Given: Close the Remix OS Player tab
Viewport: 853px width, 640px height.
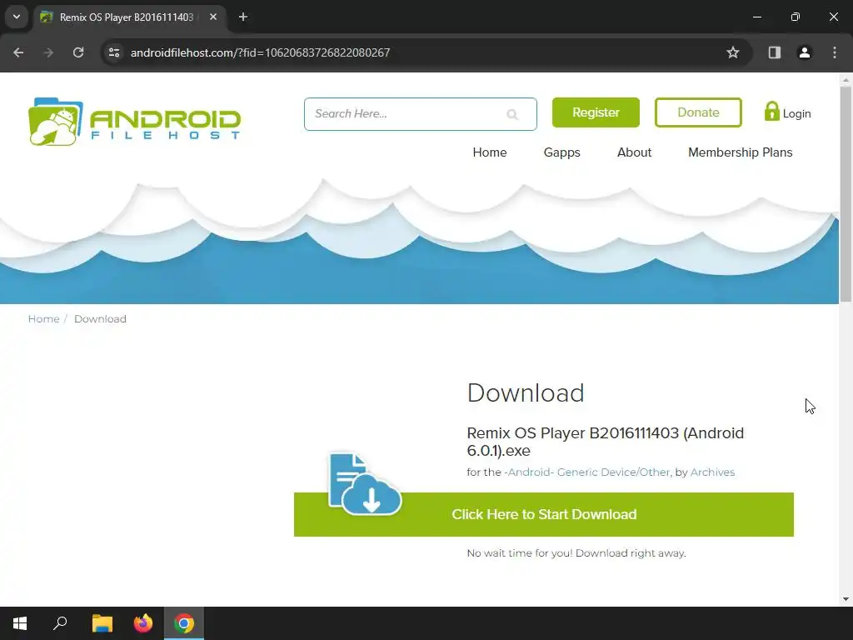Looking at the screenshot, I should [213, 17].
